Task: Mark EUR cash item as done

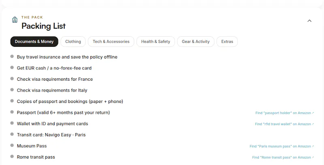Action: 12,67
